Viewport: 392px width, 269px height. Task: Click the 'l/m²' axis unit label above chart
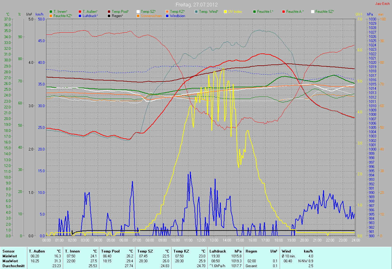click(29, 14)
